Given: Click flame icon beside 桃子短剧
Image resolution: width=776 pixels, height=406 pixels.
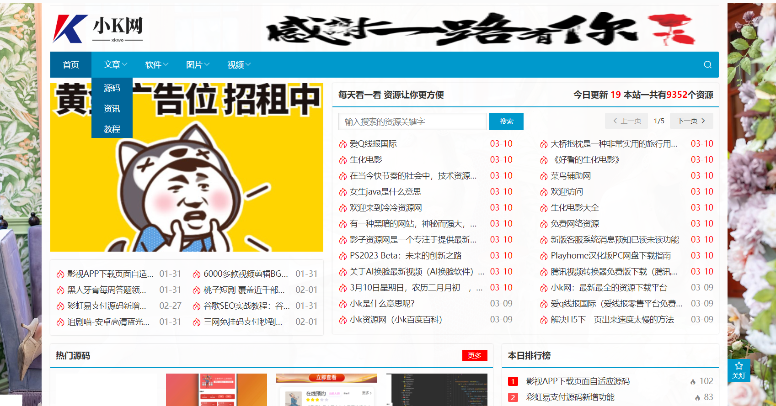Looking at the screenshot, I should pos(197,290).
